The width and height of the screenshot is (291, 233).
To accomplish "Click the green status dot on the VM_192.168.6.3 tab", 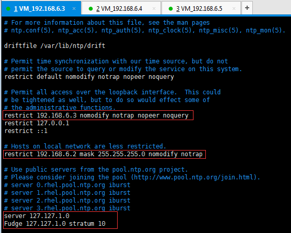I will [x=8, y=9].
